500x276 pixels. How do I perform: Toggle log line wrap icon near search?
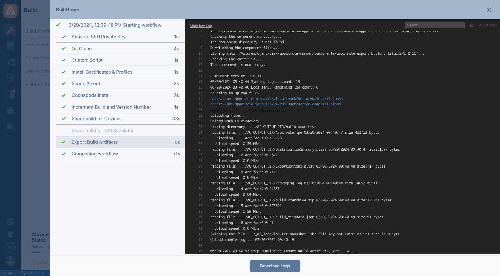(x=471, y=25)
